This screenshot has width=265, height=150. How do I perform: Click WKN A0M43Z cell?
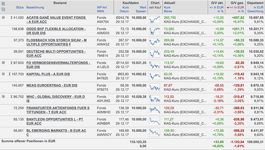click(x=103, y=44)
